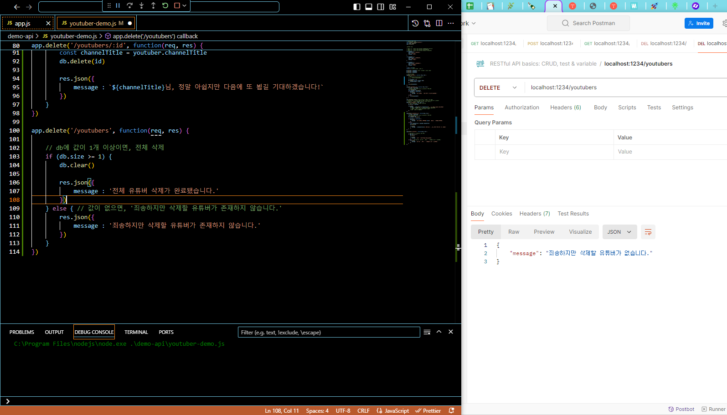This screenshot has height=415, width=727.
Task: Open the Params tab in Postman
Action: (x=484, y=108)
